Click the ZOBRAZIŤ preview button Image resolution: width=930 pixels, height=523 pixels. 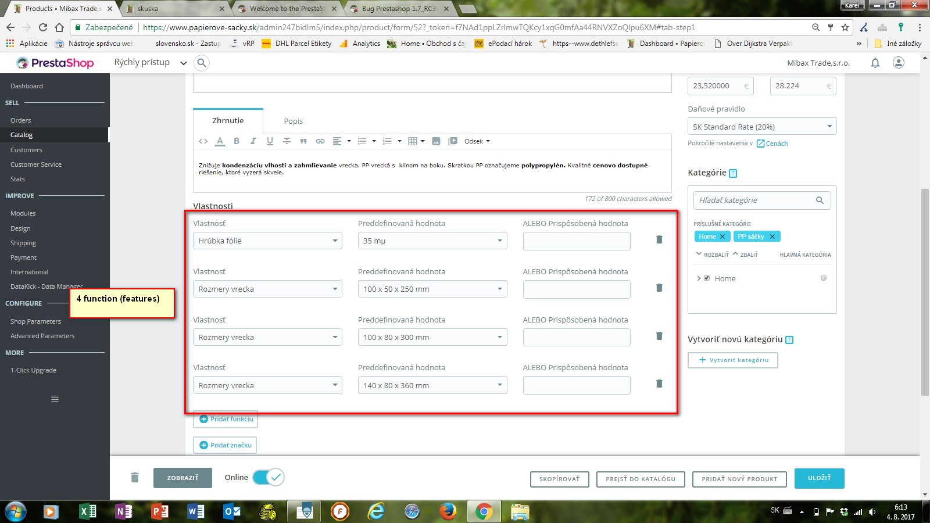point(183,478)
